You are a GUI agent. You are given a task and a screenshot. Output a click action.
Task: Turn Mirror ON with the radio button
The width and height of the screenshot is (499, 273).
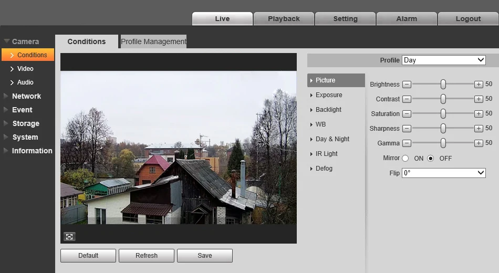click(405, 158)
